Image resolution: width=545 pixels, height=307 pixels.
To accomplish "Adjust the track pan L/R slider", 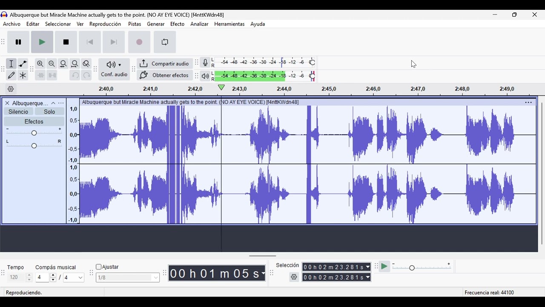I will [34, 146].
